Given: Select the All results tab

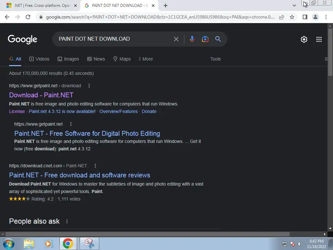Looking at the screenshot, I should pos(15,59).
